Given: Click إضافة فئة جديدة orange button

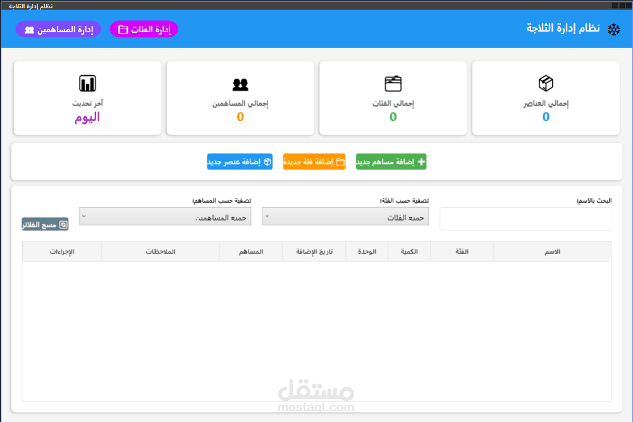Looking at the screenshot, I should (x=314, y=162).
